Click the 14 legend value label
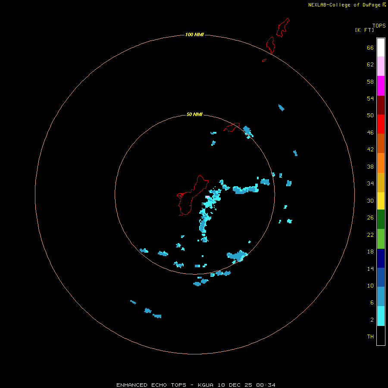 (370, 269)
